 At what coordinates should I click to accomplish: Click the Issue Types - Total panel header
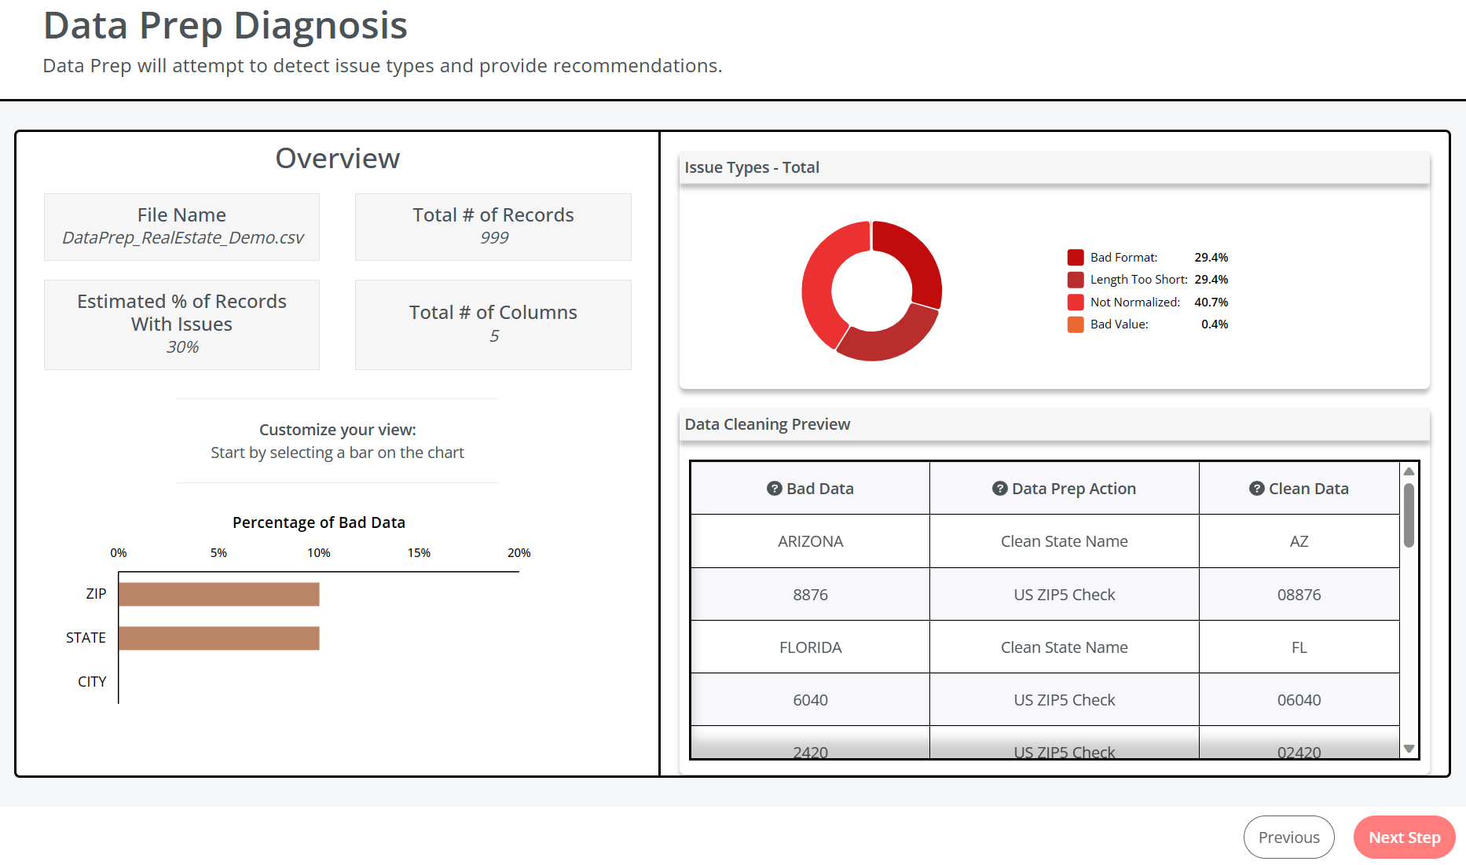point(1054,167)
